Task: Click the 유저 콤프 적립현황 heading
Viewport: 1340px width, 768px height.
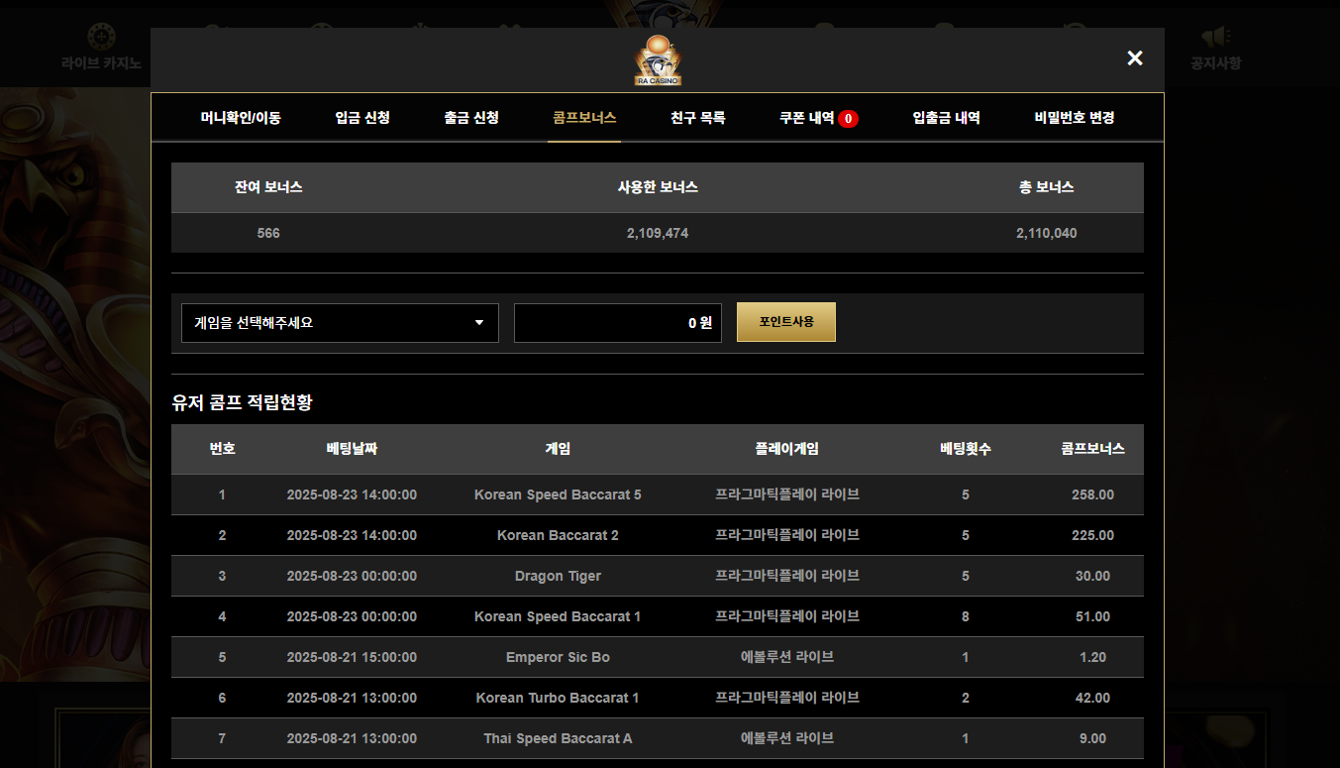Action: (x=243, y=402)
